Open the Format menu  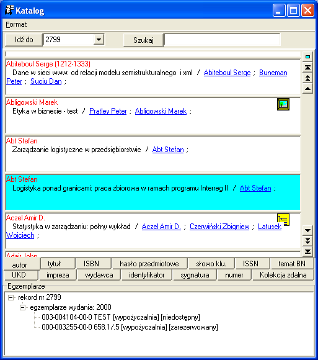16,24
